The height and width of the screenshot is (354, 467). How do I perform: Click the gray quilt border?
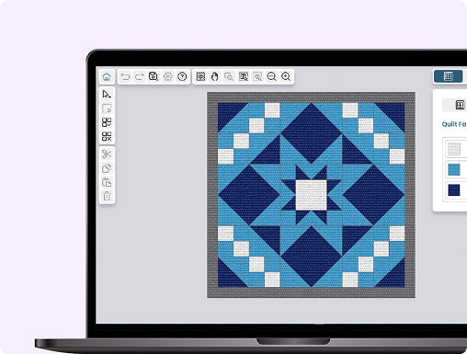311,97
